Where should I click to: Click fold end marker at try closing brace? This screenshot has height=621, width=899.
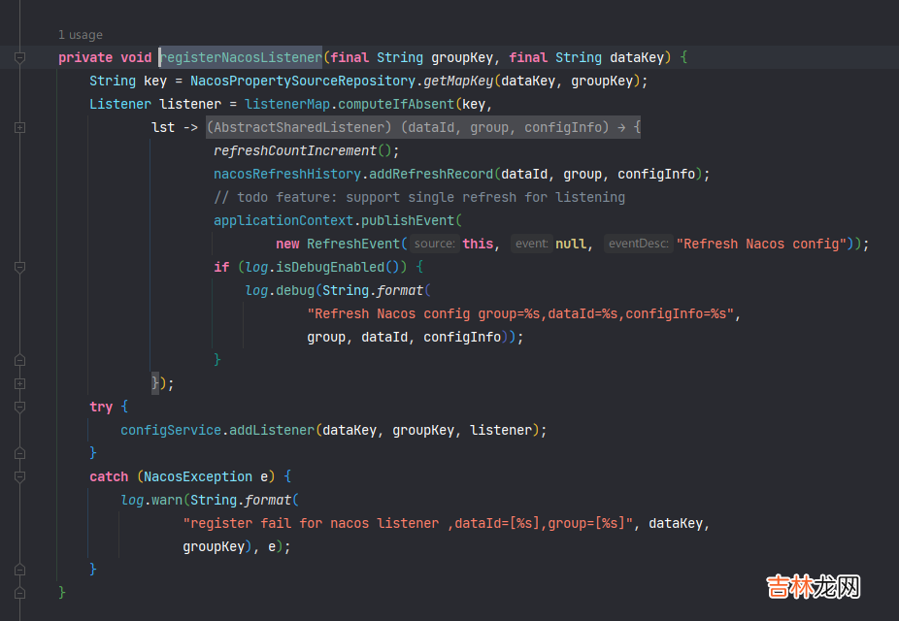coord(19,453)
